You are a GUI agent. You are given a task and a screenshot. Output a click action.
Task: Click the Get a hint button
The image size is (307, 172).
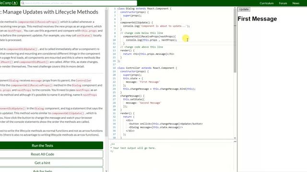click(x=51, y=162)
